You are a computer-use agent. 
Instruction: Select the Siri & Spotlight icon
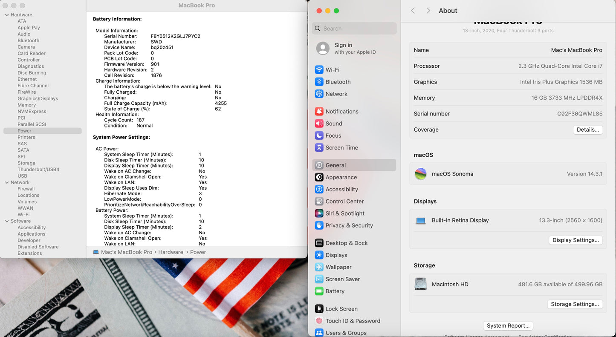point(319,213)
